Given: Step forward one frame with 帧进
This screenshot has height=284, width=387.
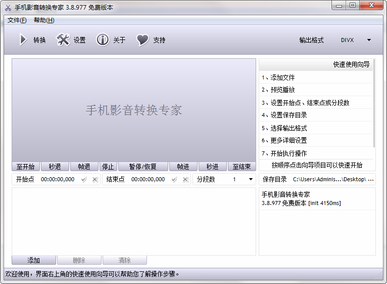Looking at the screenshot, I should tap(183, 167).
